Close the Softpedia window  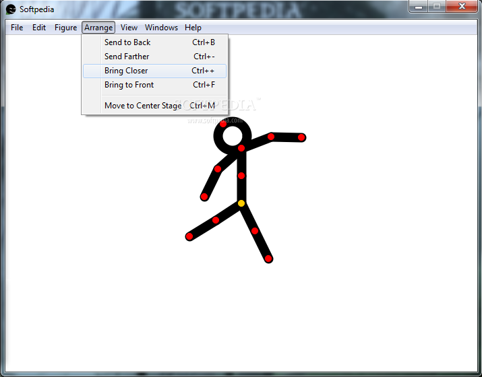click(462, 7)
